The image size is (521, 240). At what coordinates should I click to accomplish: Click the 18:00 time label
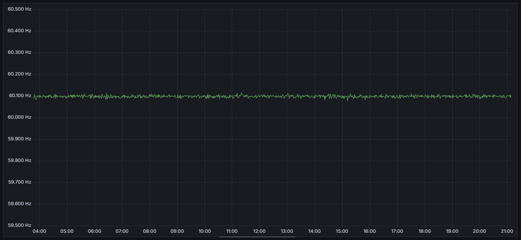[425, 231]
